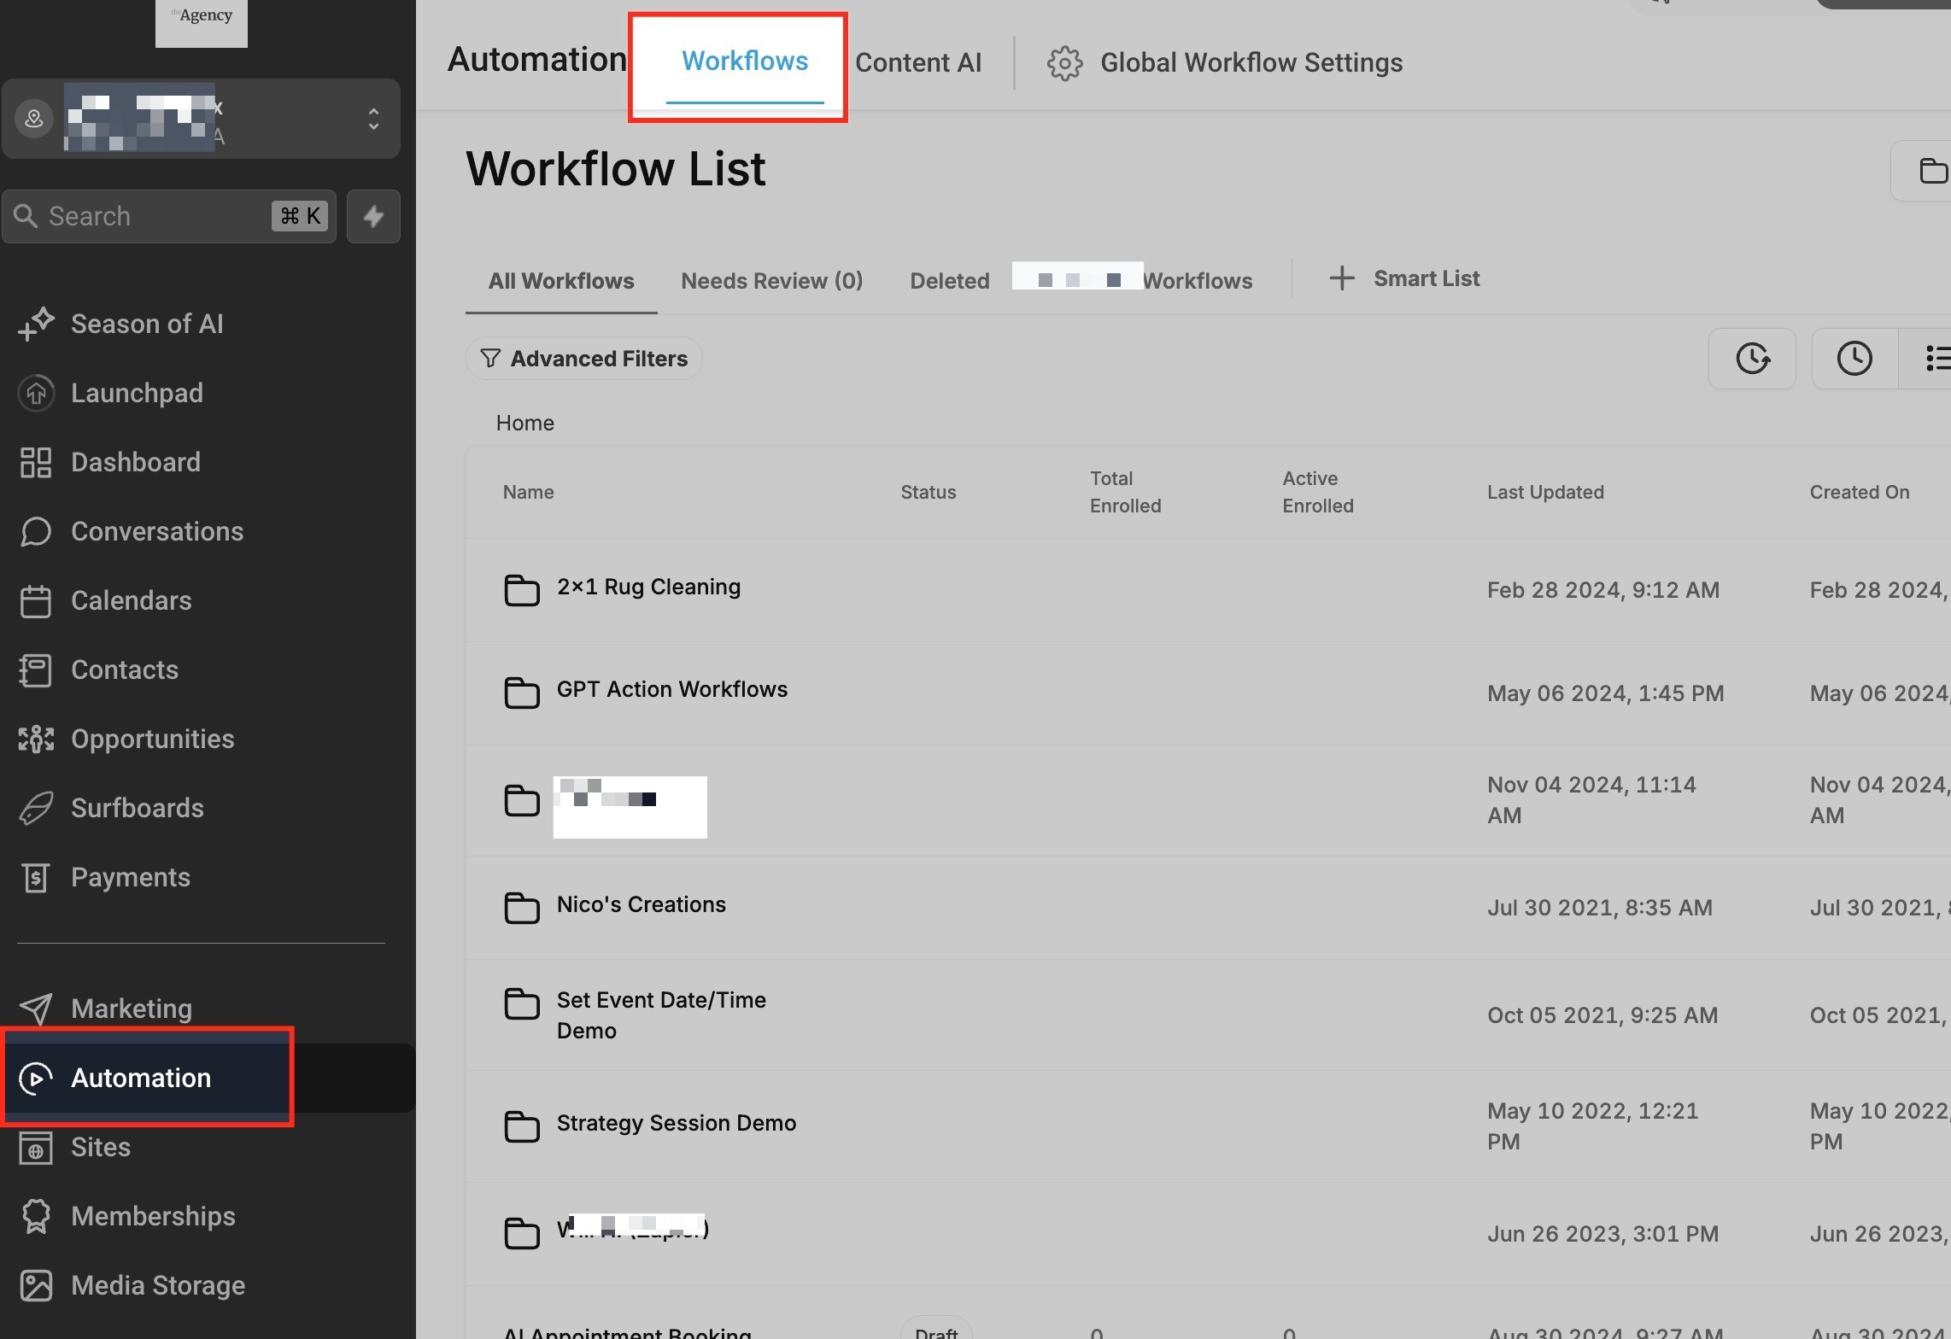The height and width of the screenshot is (1339, 1951).
Task: Open the Advanced Filters panel
Action: pos(584,359)
